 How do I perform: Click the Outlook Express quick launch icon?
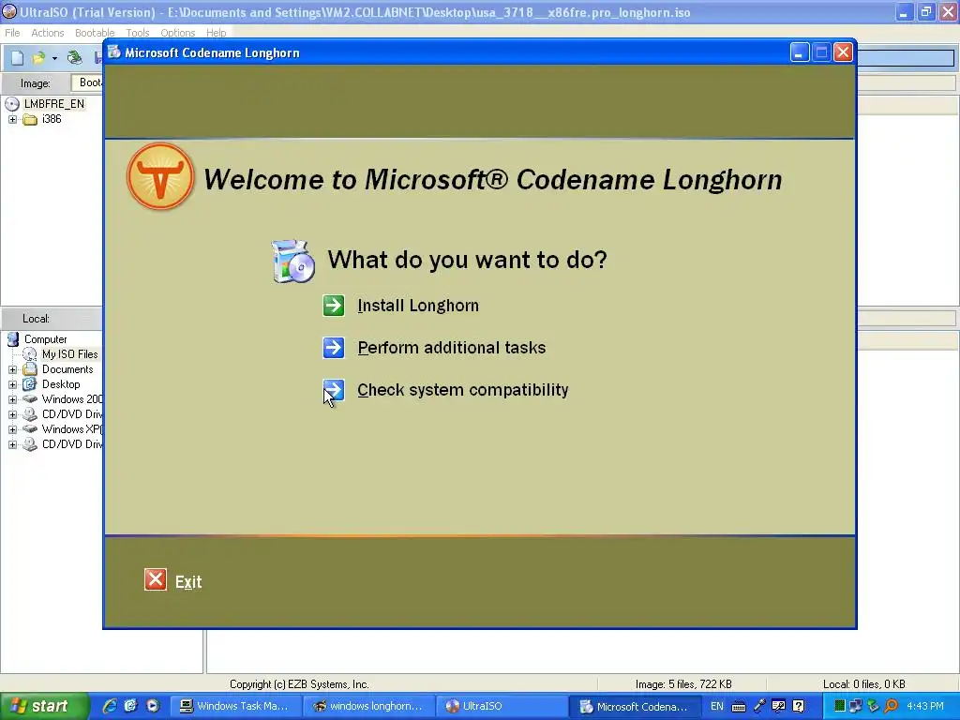(x=130, y=706)
